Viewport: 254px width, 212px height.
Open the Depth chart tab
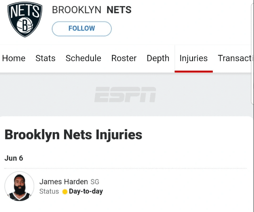158,58
